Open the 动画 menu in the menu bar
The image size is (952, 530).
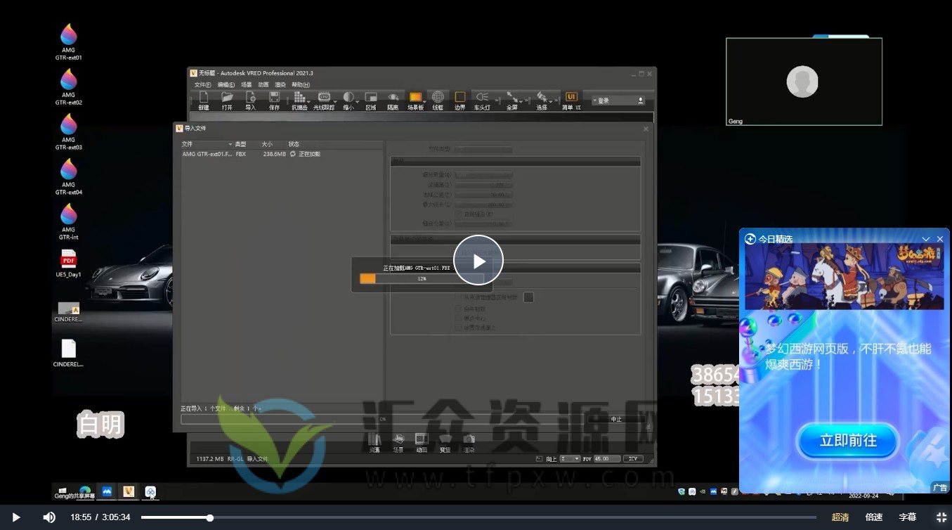[261, 83]
